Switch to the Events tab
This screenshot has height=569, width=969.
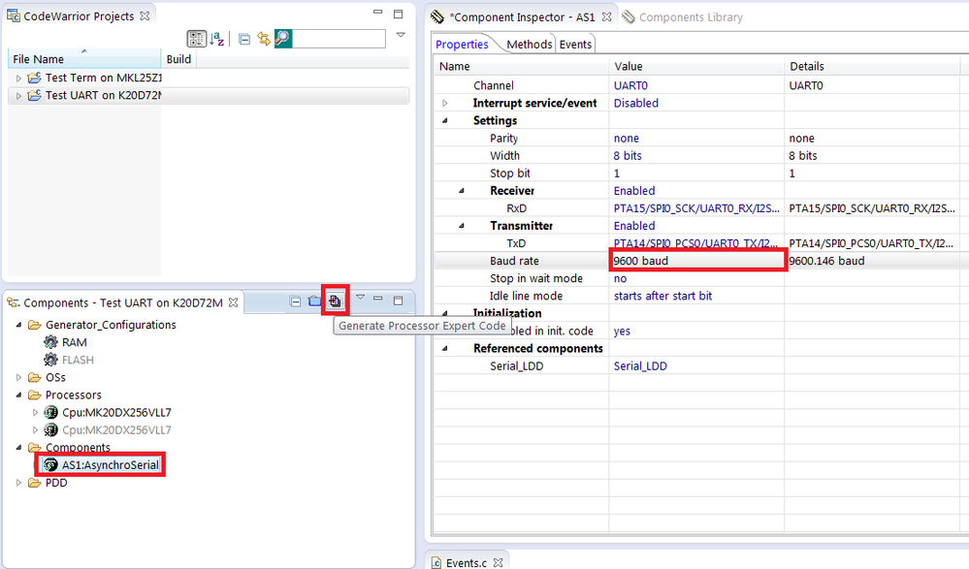[x=575, y=45]
